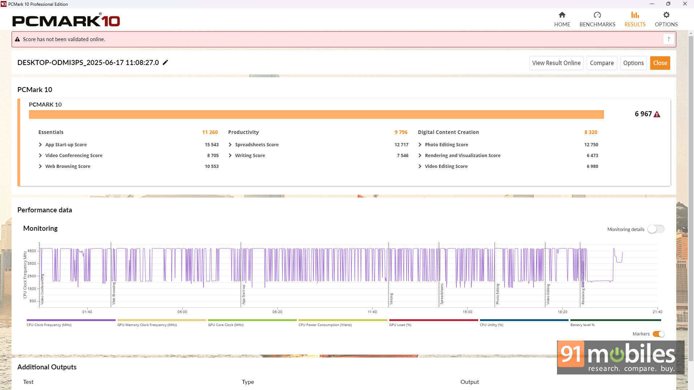Open the Results bar chart icon

[x=635, y=15]
